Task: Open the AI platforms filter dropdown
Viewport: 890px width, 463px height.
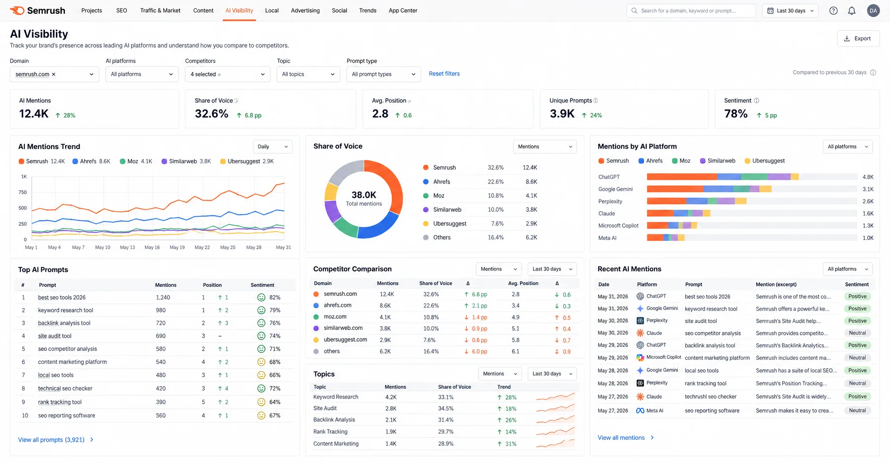Action: pos(142,75)
